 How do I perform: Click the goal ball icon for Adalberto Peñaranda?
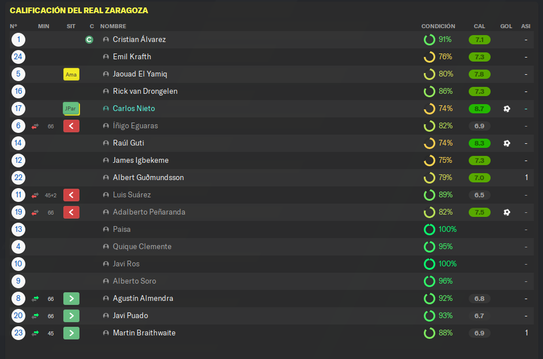pos(507,212)
